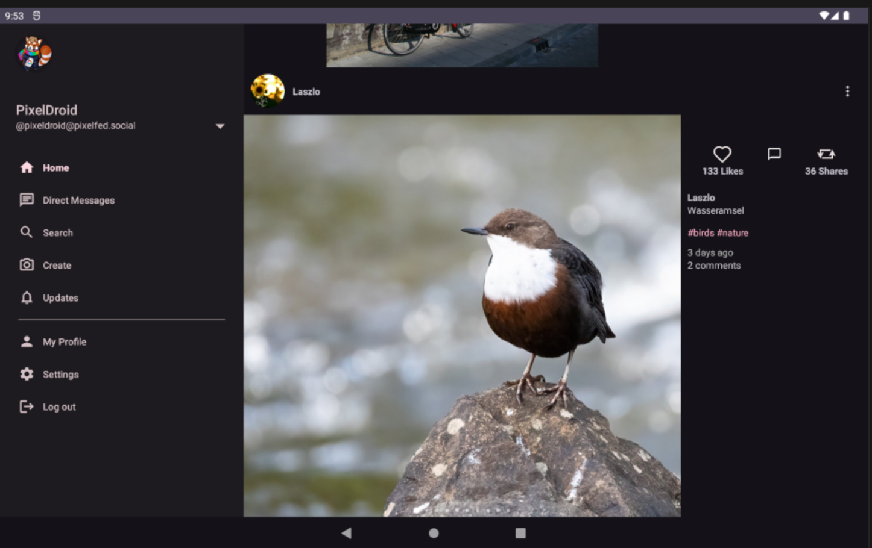Click the Home house icon

pos(27,167)
